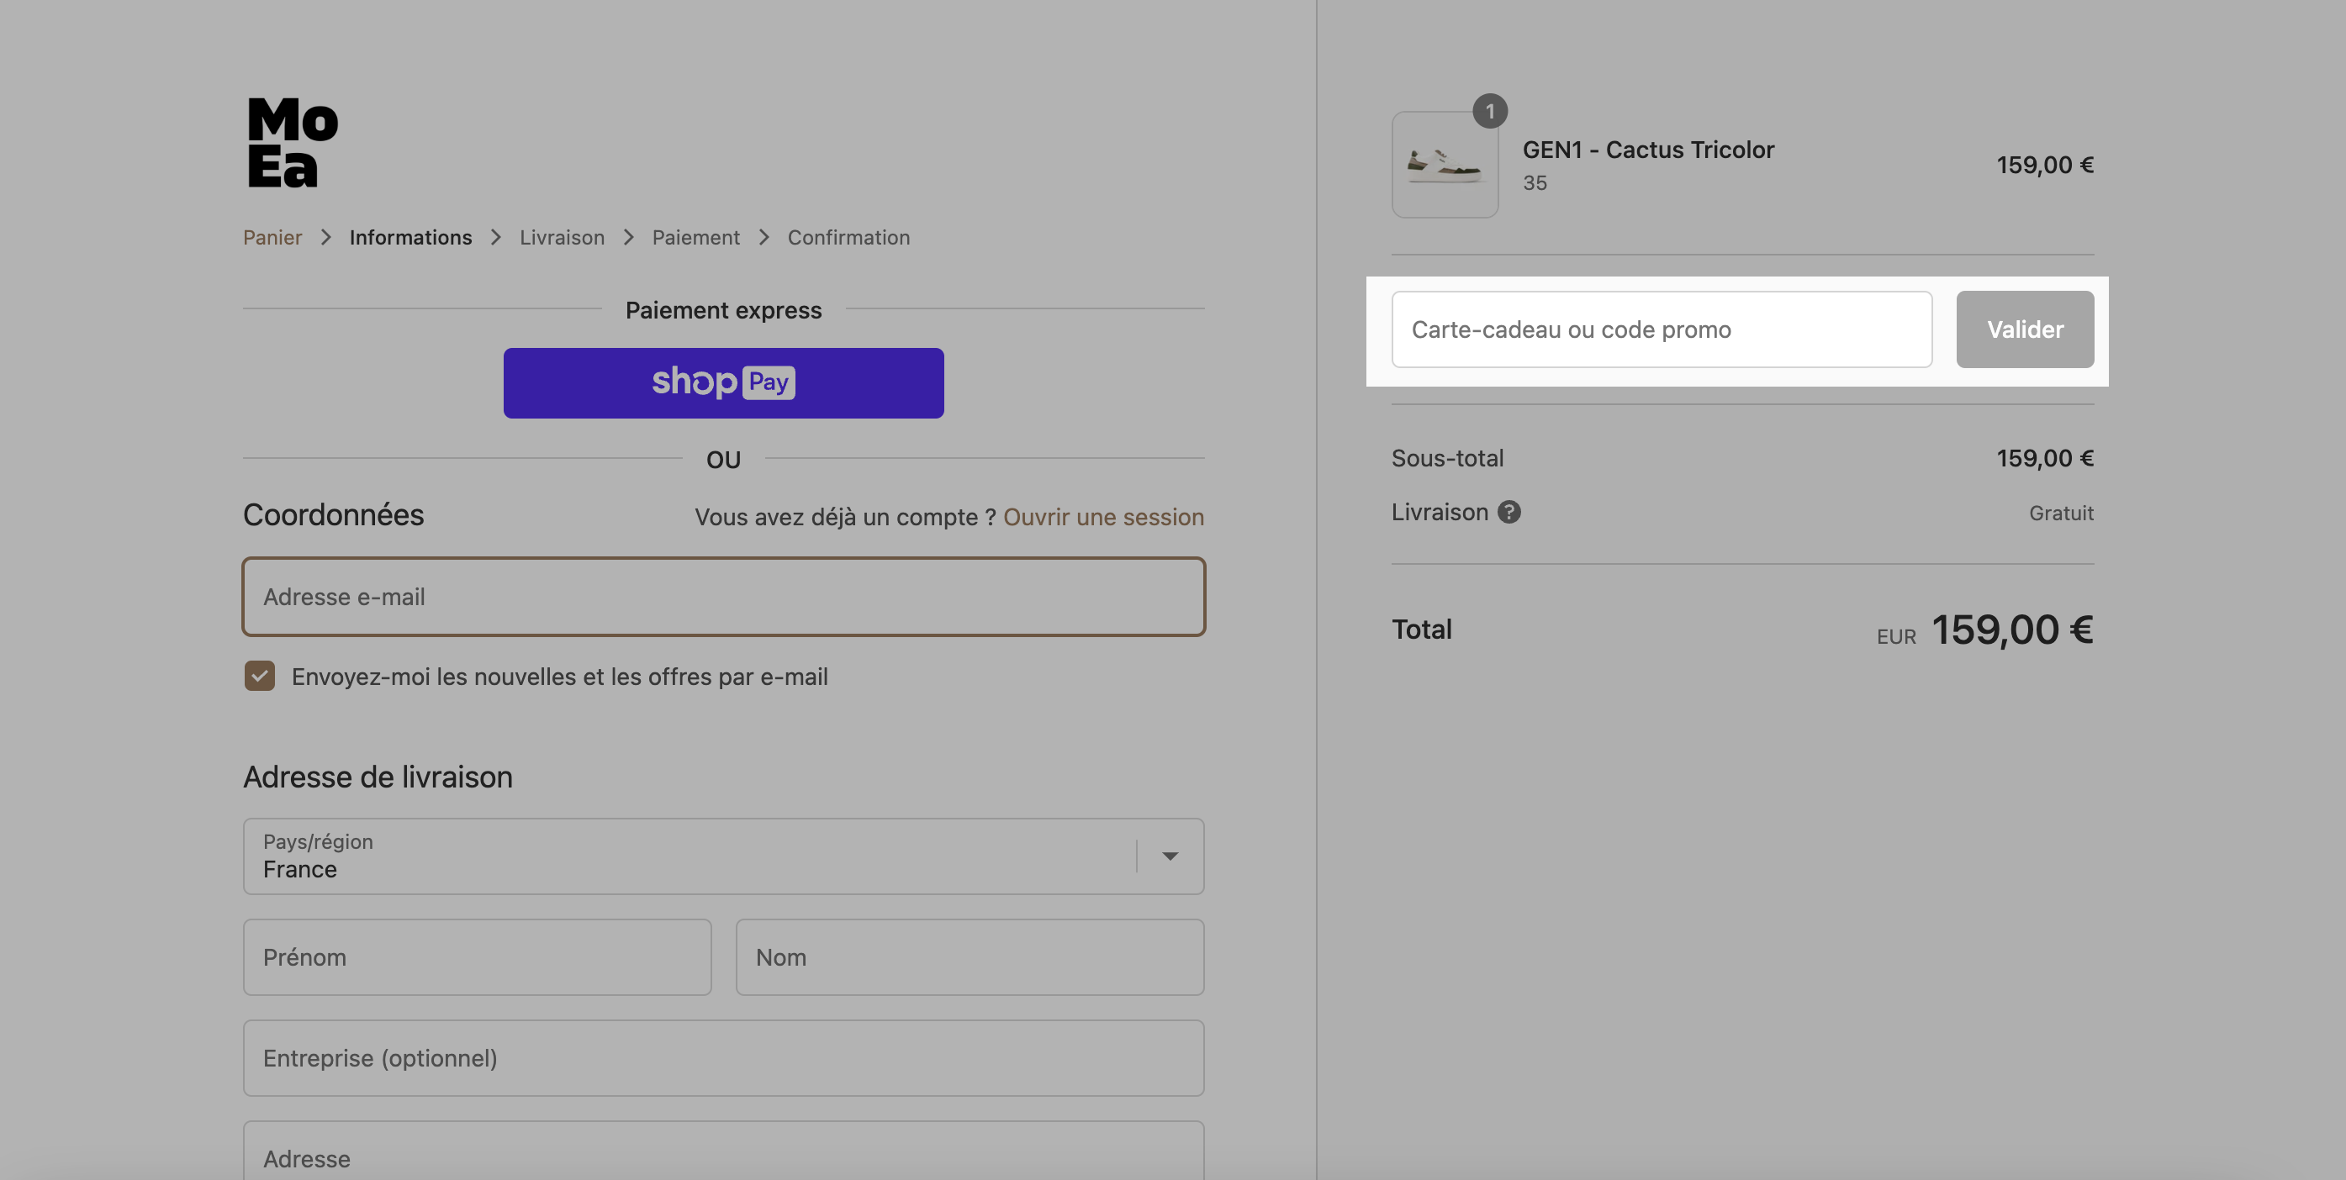The height and width of the screenshot is (1180, 2346).
Task: Select the Livraison breadcrumb step
Action: [562, 238]
